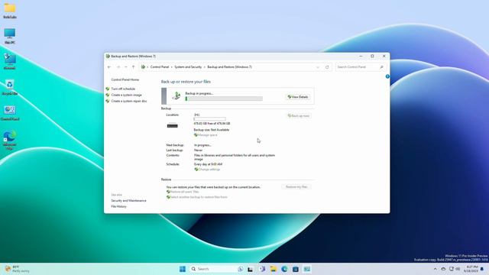Viewport: 489px width, 275px height.
Task: Click the OneDrive cloud tray icon
Action: [x=443, y=269]
